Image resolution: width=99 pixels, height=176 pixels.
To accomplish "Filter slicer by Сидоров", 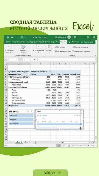I will click(x=21, y=123).
